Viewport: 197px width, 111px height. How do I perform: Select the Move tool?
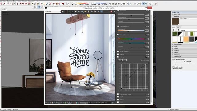(23, 4)
